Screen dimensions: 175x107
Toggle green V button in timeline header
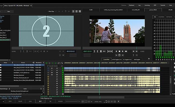pyautogui.click(x=53, y=63)
